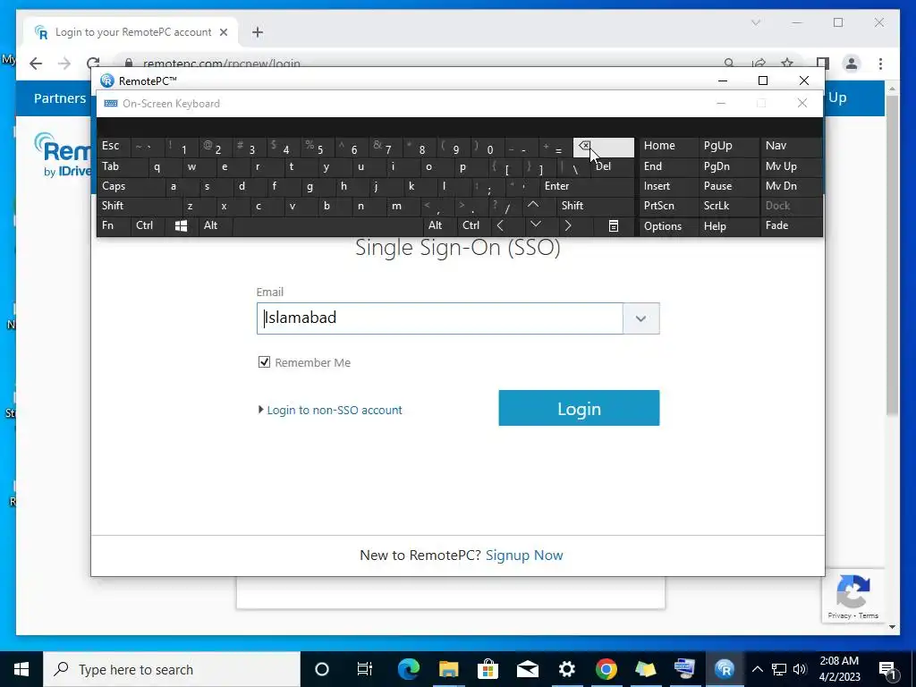Viewport: 916px width, 687px height.
Task: Click Chrome's back navigation arrow
Action: [36, 64]
